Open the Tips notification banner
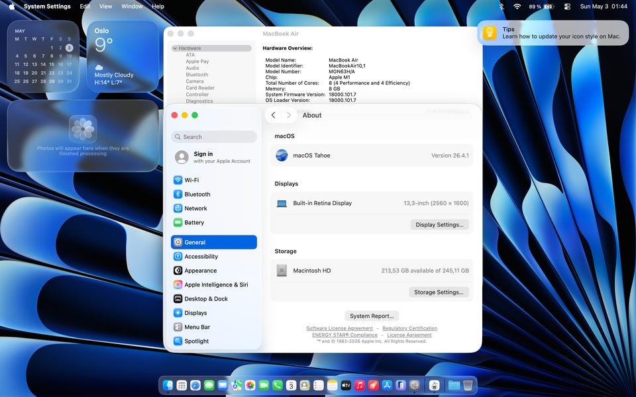Screen dimensions: 636x397 553,33
